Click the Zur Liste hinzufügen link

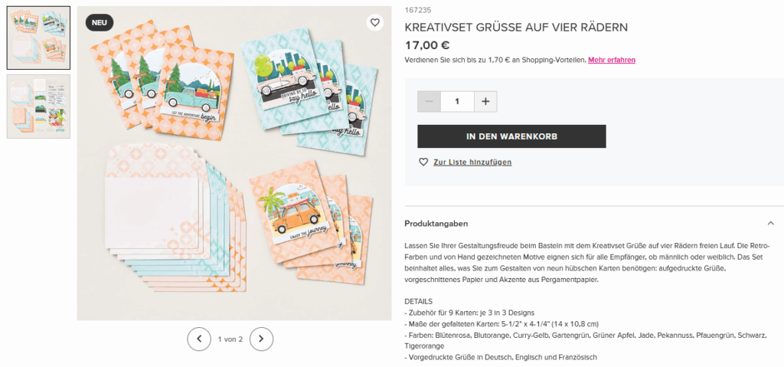click(472, 162)
